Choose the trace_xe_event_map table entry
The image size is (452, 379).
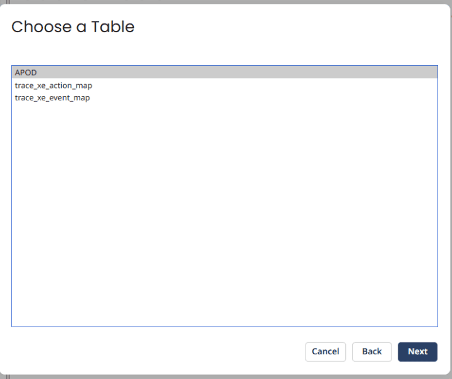pos(52,98)
